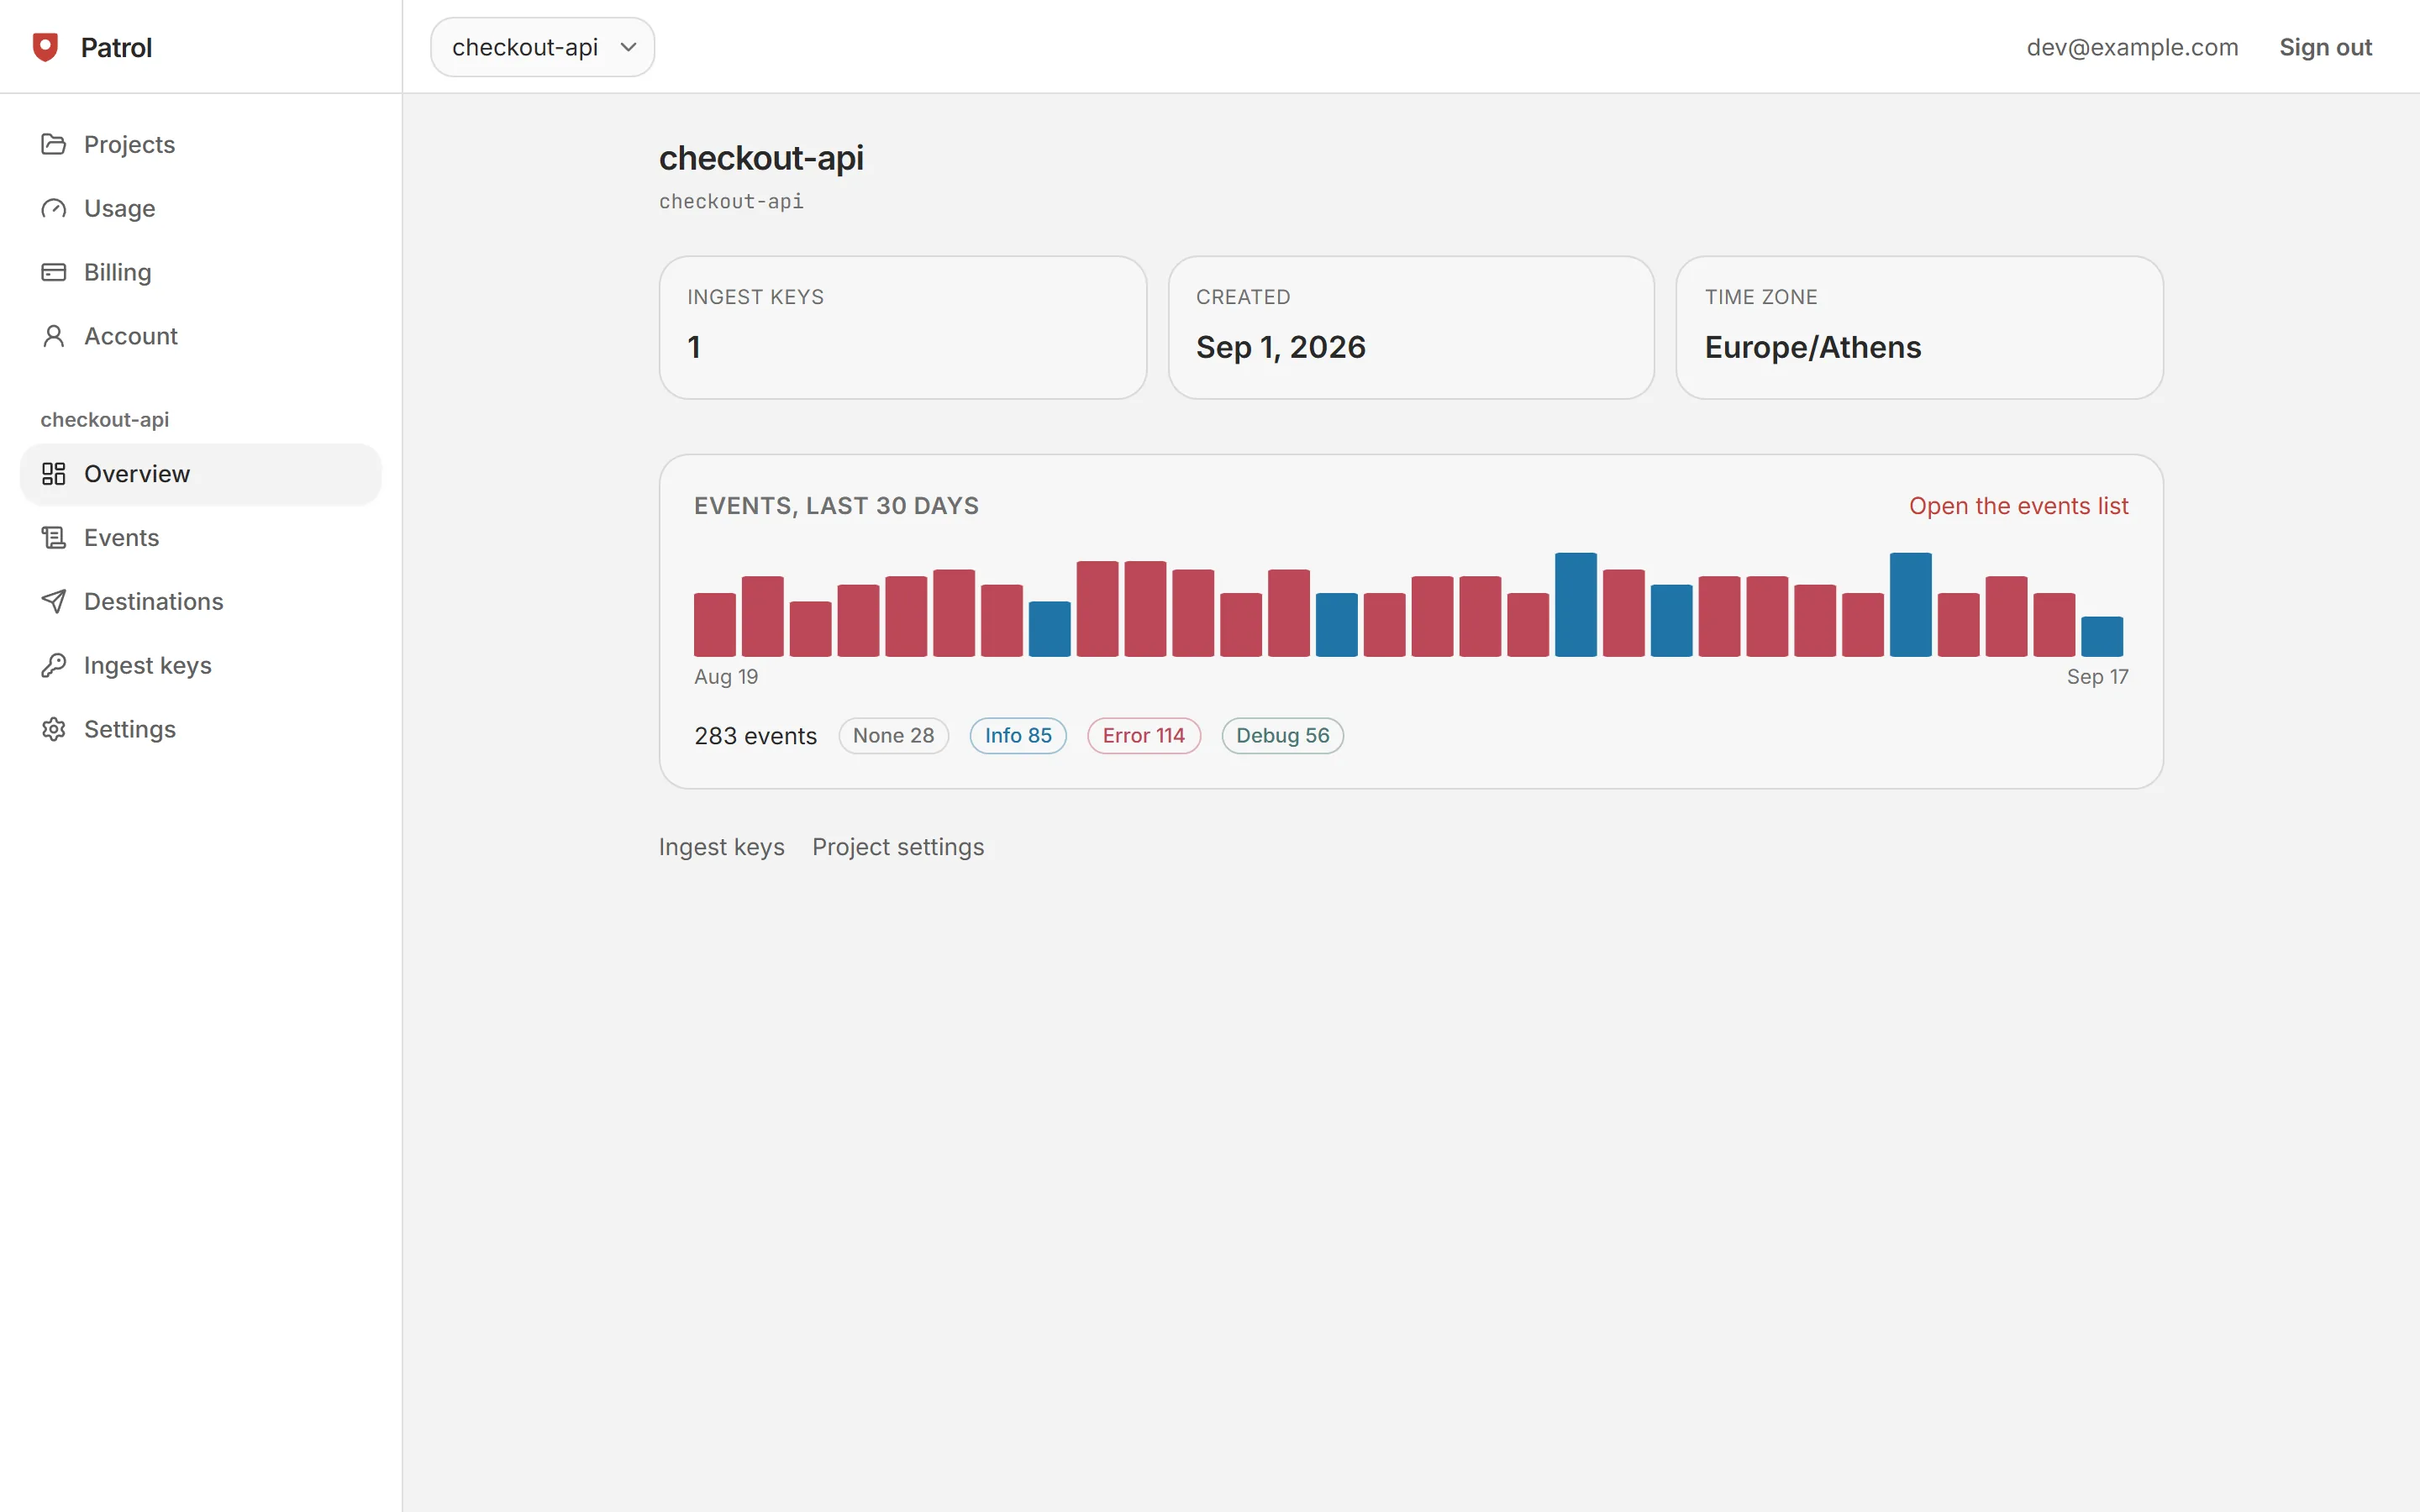Click the Patrol shield logo icon

point(45,47)
